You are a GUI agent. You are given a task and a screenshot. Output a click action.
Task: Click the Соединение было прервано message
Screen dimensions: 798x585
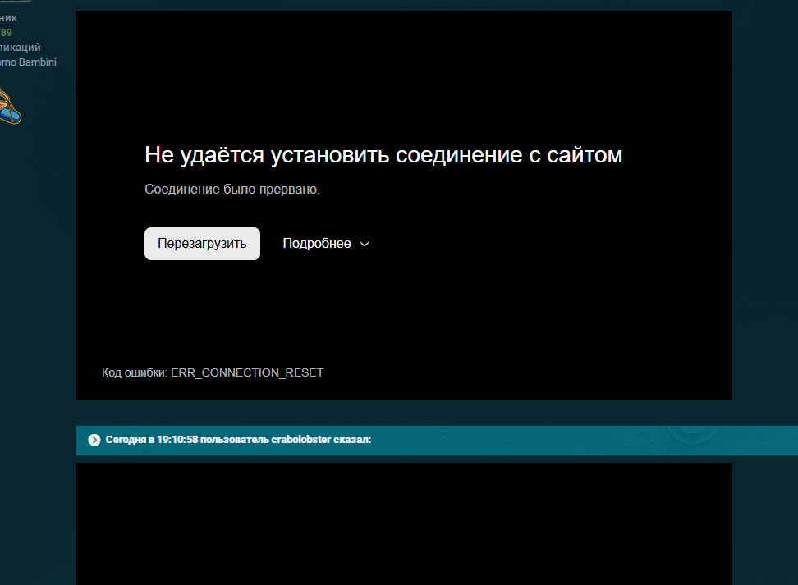pos(232,190)
